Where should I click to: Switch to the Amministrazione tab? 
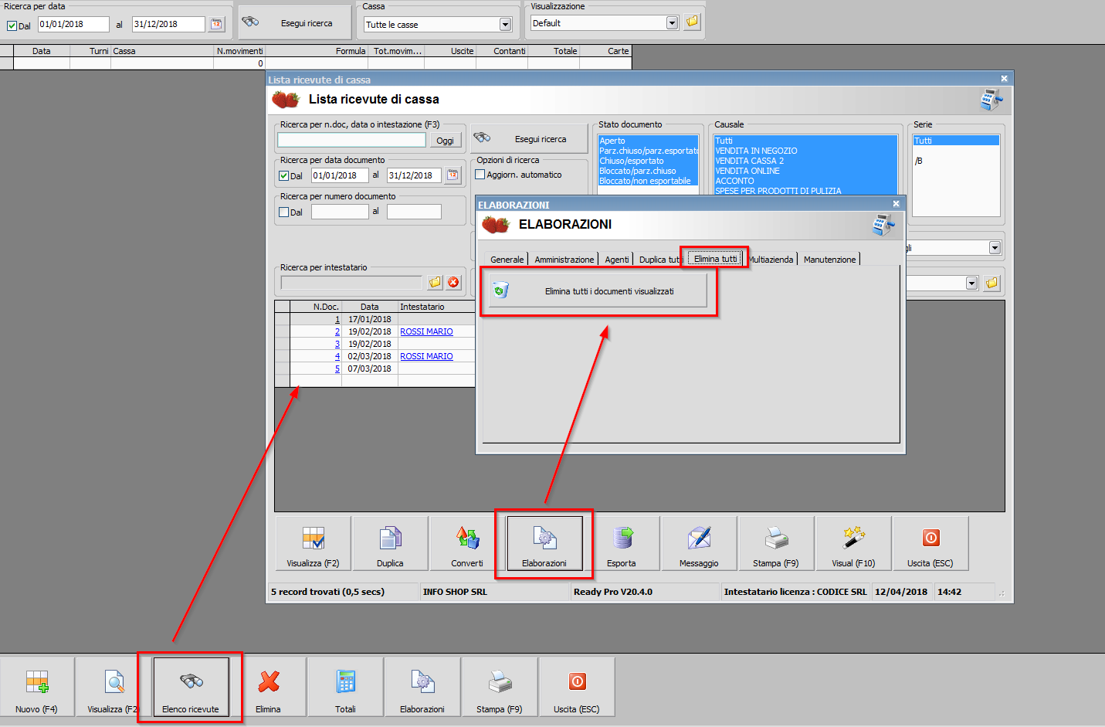click(x=564, y=260)
